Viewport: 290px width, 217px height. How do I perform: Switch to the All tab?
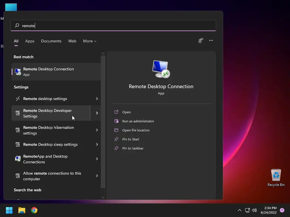[16, 41]
